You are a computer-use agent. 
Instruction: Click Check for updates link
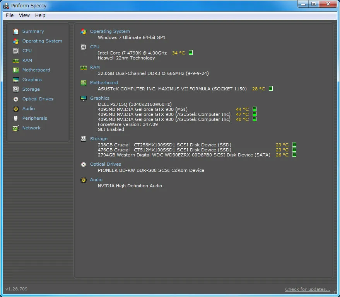[x=308, y=289]
